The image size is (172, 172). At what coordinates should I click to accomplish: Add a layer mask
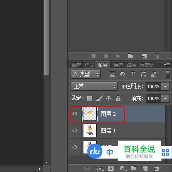(111, 168)
